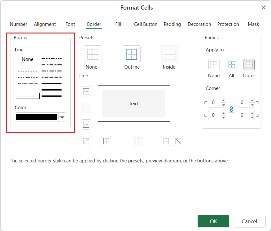
Task: Open the border Color dropdown arrow
Action: (62, 117)
